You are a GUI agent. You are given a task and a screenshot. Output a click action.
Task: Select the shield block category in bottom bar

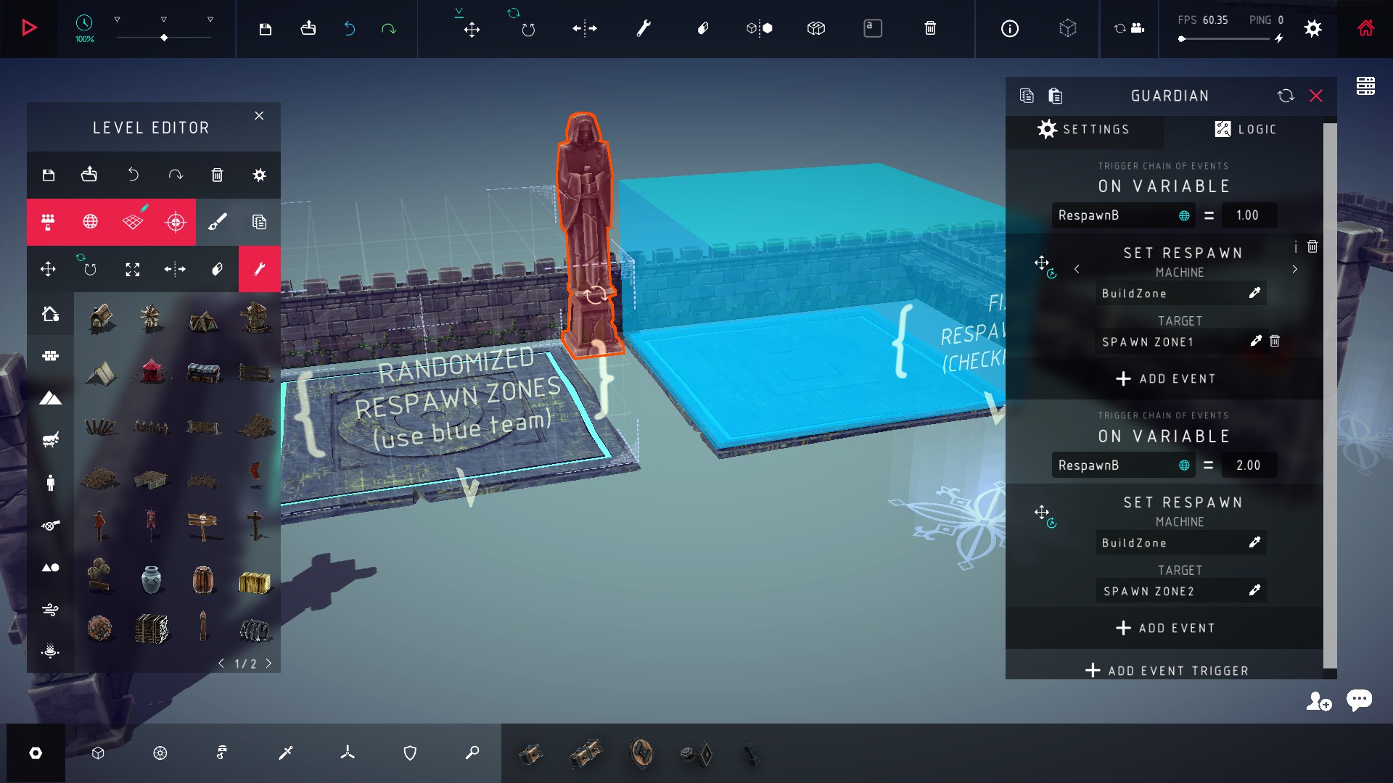tap(410, 753)
